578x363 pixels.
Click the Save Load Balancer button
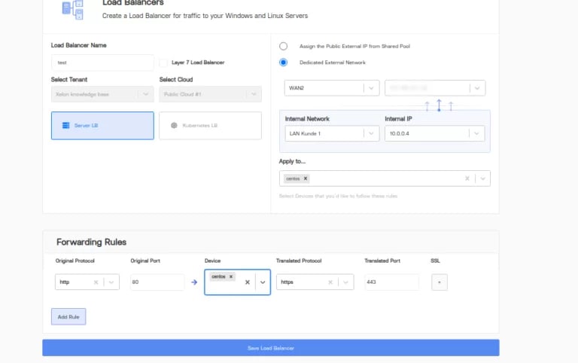click(x=271, y=348)
